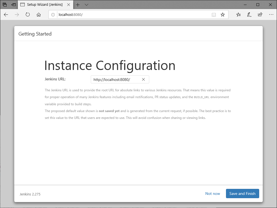The image size is (277, 208).
Task: Open a new browser tab
Action: pyautogui.click(x=78, y=4)
